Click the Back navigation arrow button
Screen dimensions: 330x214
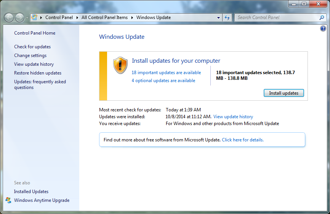point(9,17)
